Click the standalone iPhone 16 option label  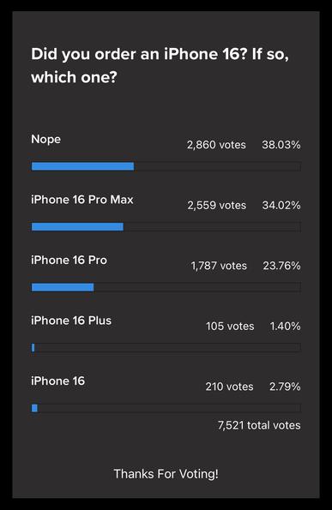58,381
